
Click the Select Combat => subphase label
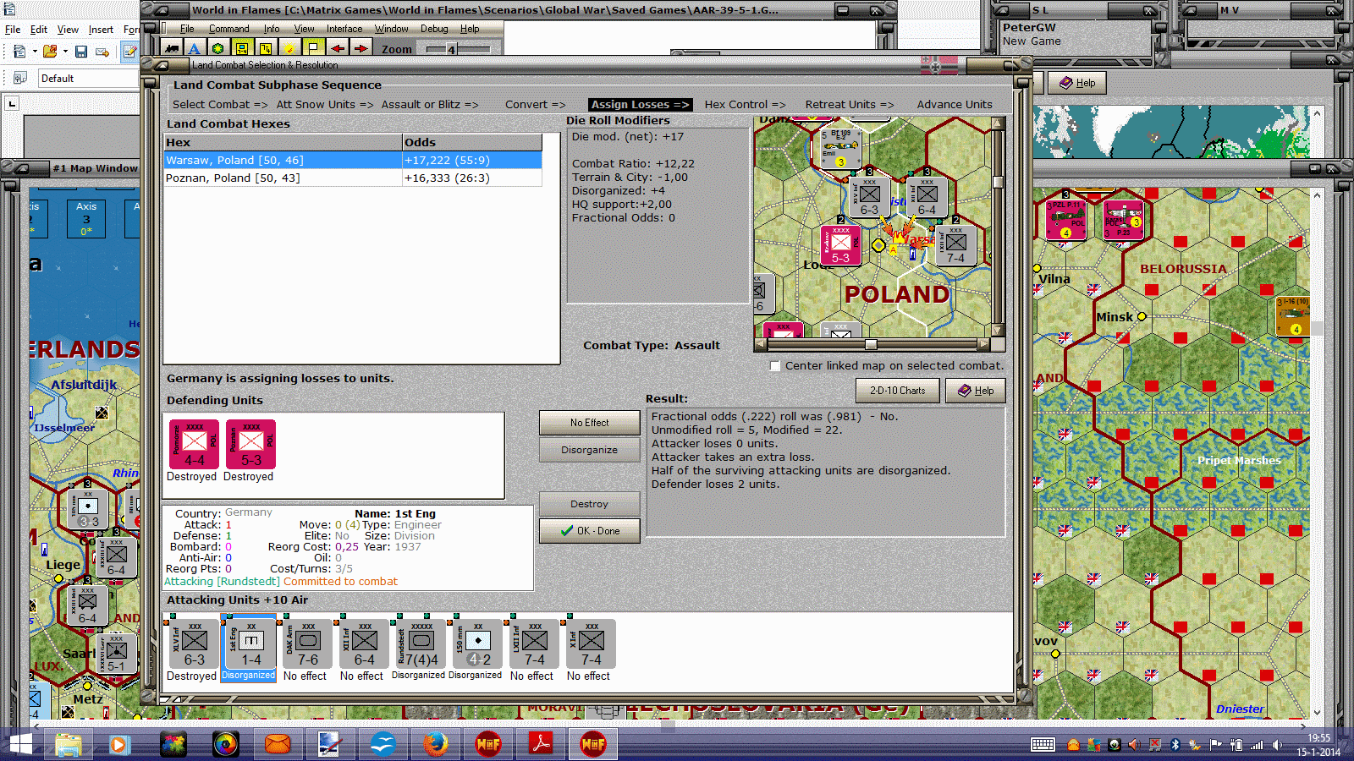point(220,105)
